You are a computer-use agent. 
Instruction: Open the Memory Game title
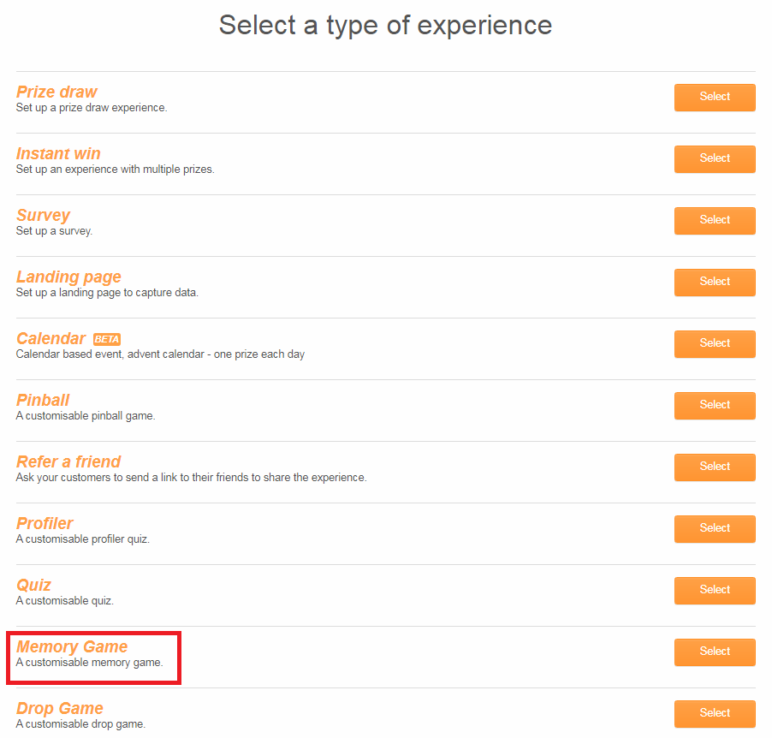[72, 646]
